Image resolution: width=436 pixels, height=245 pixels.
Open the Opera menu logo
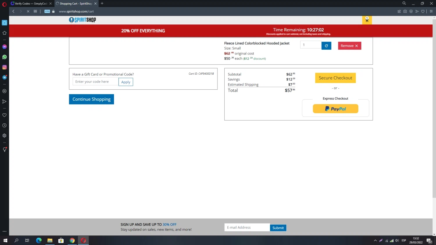click(4, 4)
